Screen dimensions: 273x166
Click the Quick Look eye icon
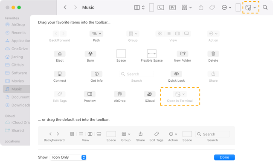click(x=176, y=74)
